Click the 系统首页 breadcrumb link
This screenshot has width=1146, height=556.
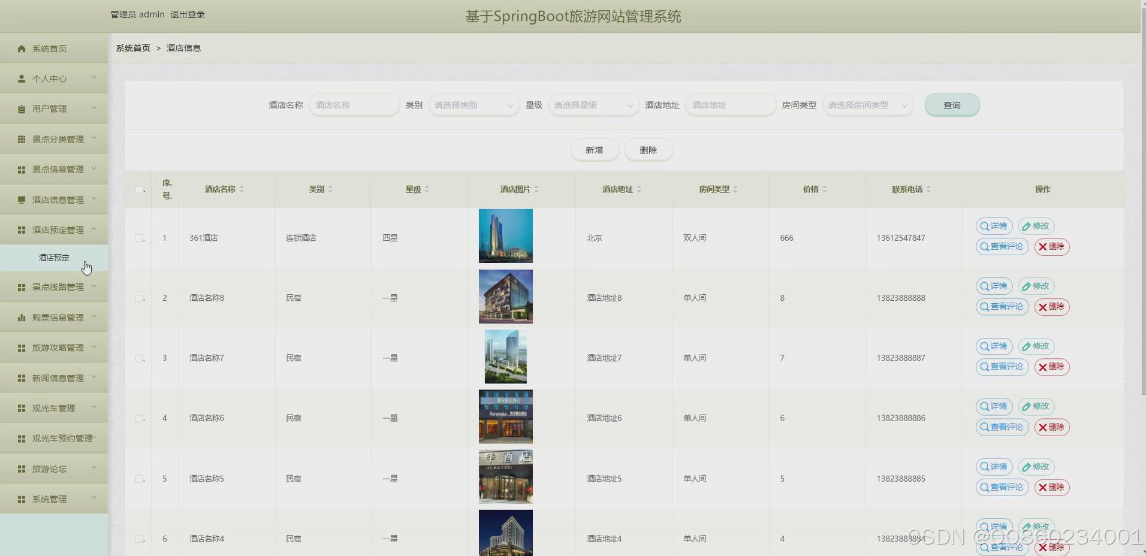coord(133,48)
